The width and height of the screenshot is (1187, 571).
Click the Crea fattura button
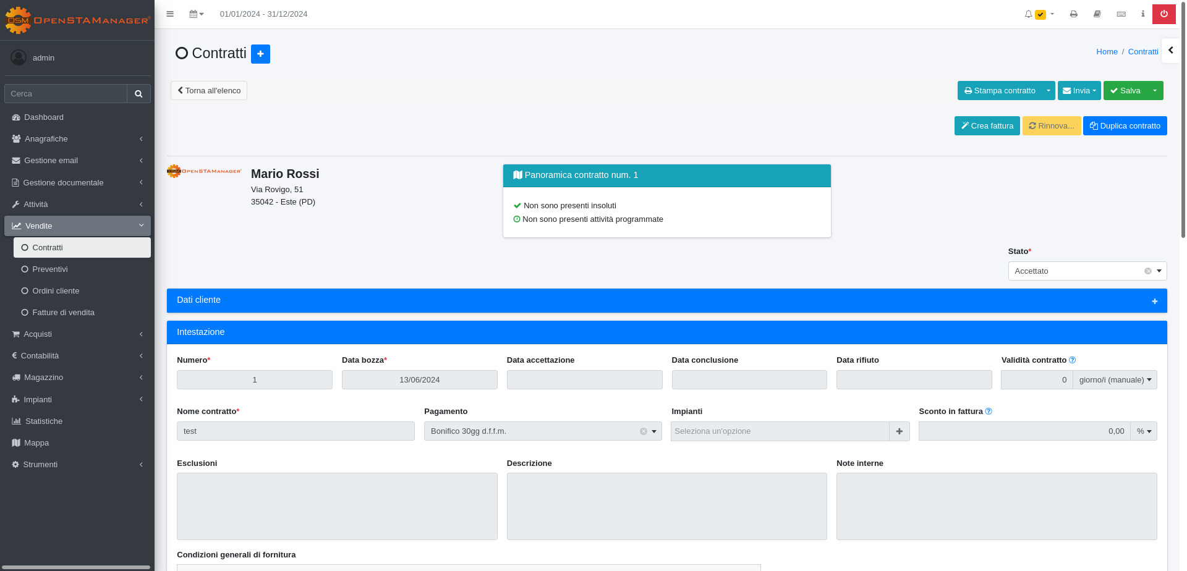[x=987, y=126]
